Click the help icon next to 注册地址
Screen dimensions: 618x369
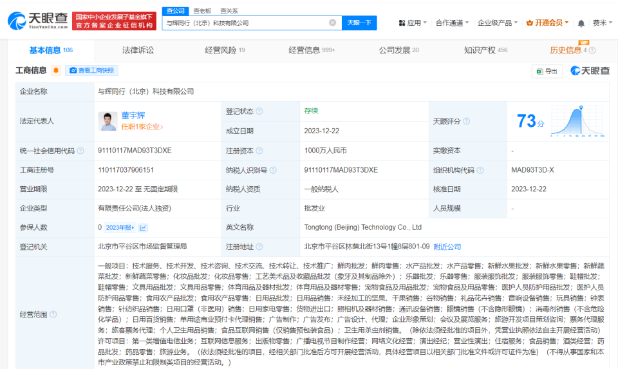point(259,247)
